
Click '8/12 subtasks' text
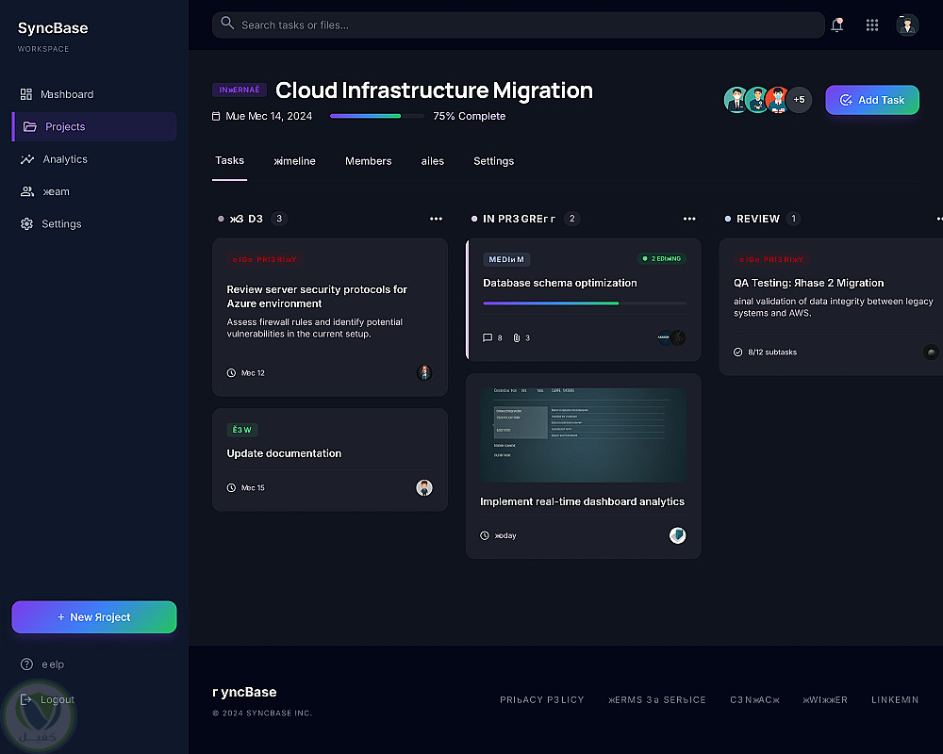pyautogui.click(x=772, y=352)
